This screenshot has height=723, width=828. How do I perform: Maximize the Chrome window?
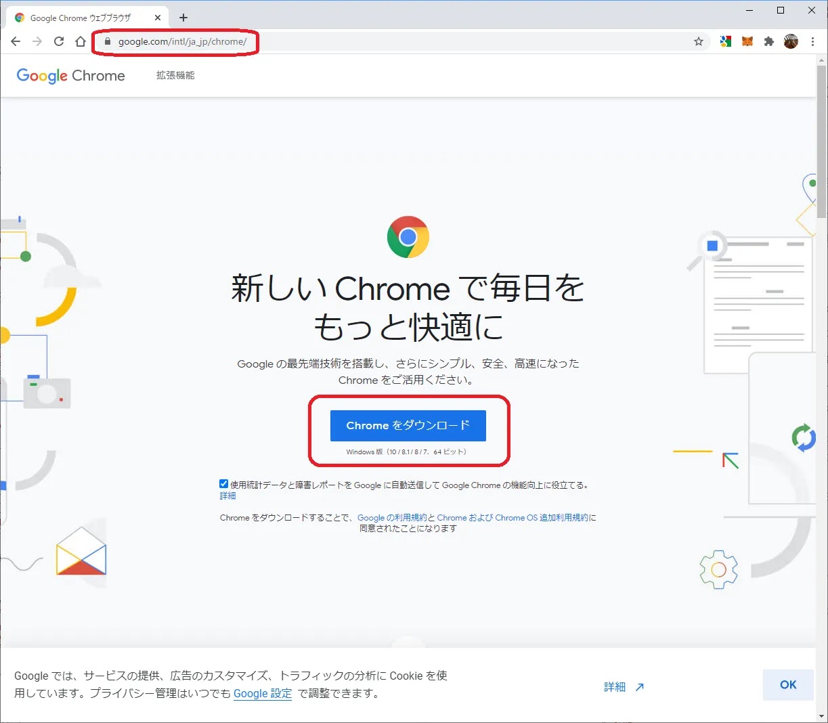[781, 10]
